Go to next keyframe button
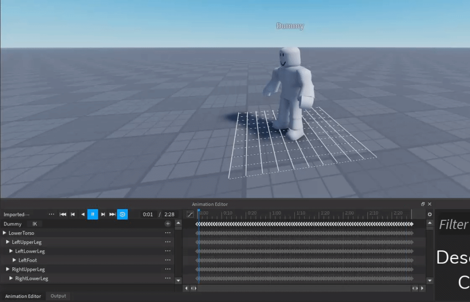Viewport: 470px width, 302px height. tap(103, 215)
